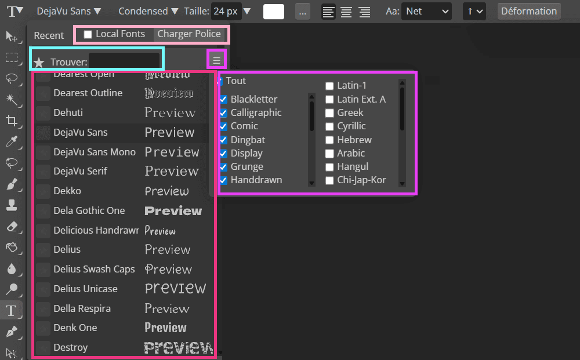Align text to the left

click(328, 12)
